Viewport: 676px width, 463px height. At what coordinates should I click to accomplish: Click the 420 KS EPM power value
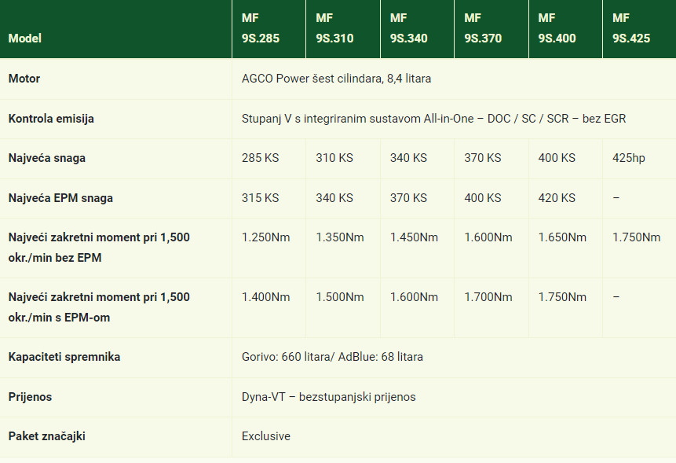point(557,198)
